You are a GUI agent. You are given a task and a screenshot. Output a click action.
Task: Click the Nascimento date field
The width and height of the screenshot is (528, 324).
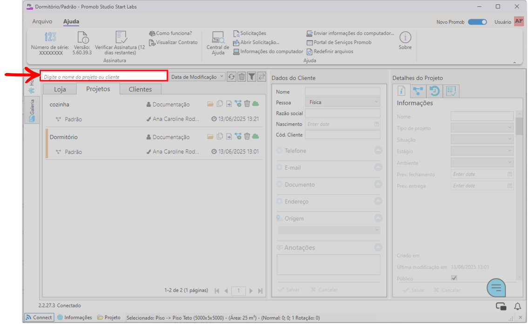[343, 124]
